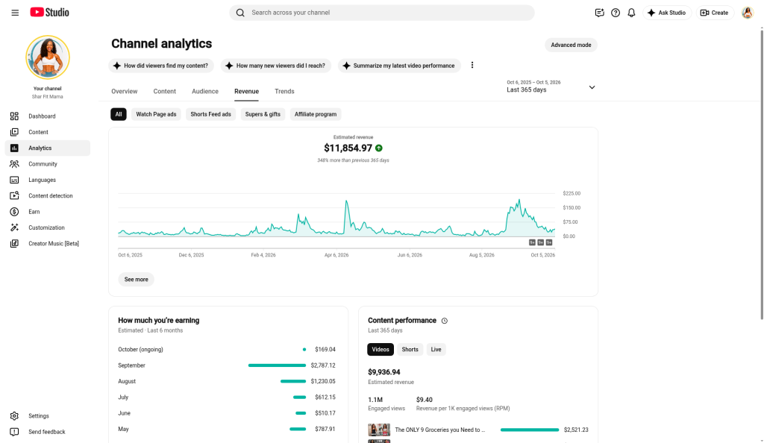Open the Help question mark icon
This screenshot has width=764, height=443.
coord(616,13)
